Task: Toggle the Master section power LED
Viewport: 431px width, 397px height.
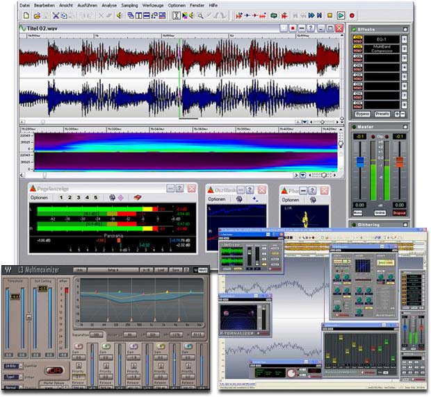Action: 354,127
